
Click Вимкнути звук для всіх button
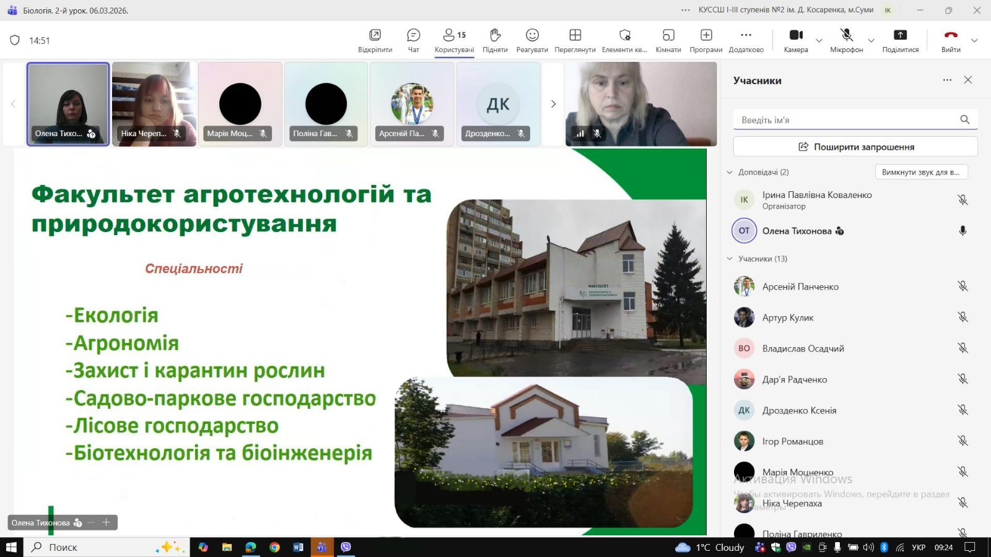click(921, 172)
